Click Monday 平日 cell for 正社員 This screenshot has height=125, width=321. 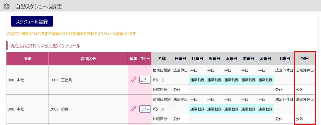coord(197,70)
